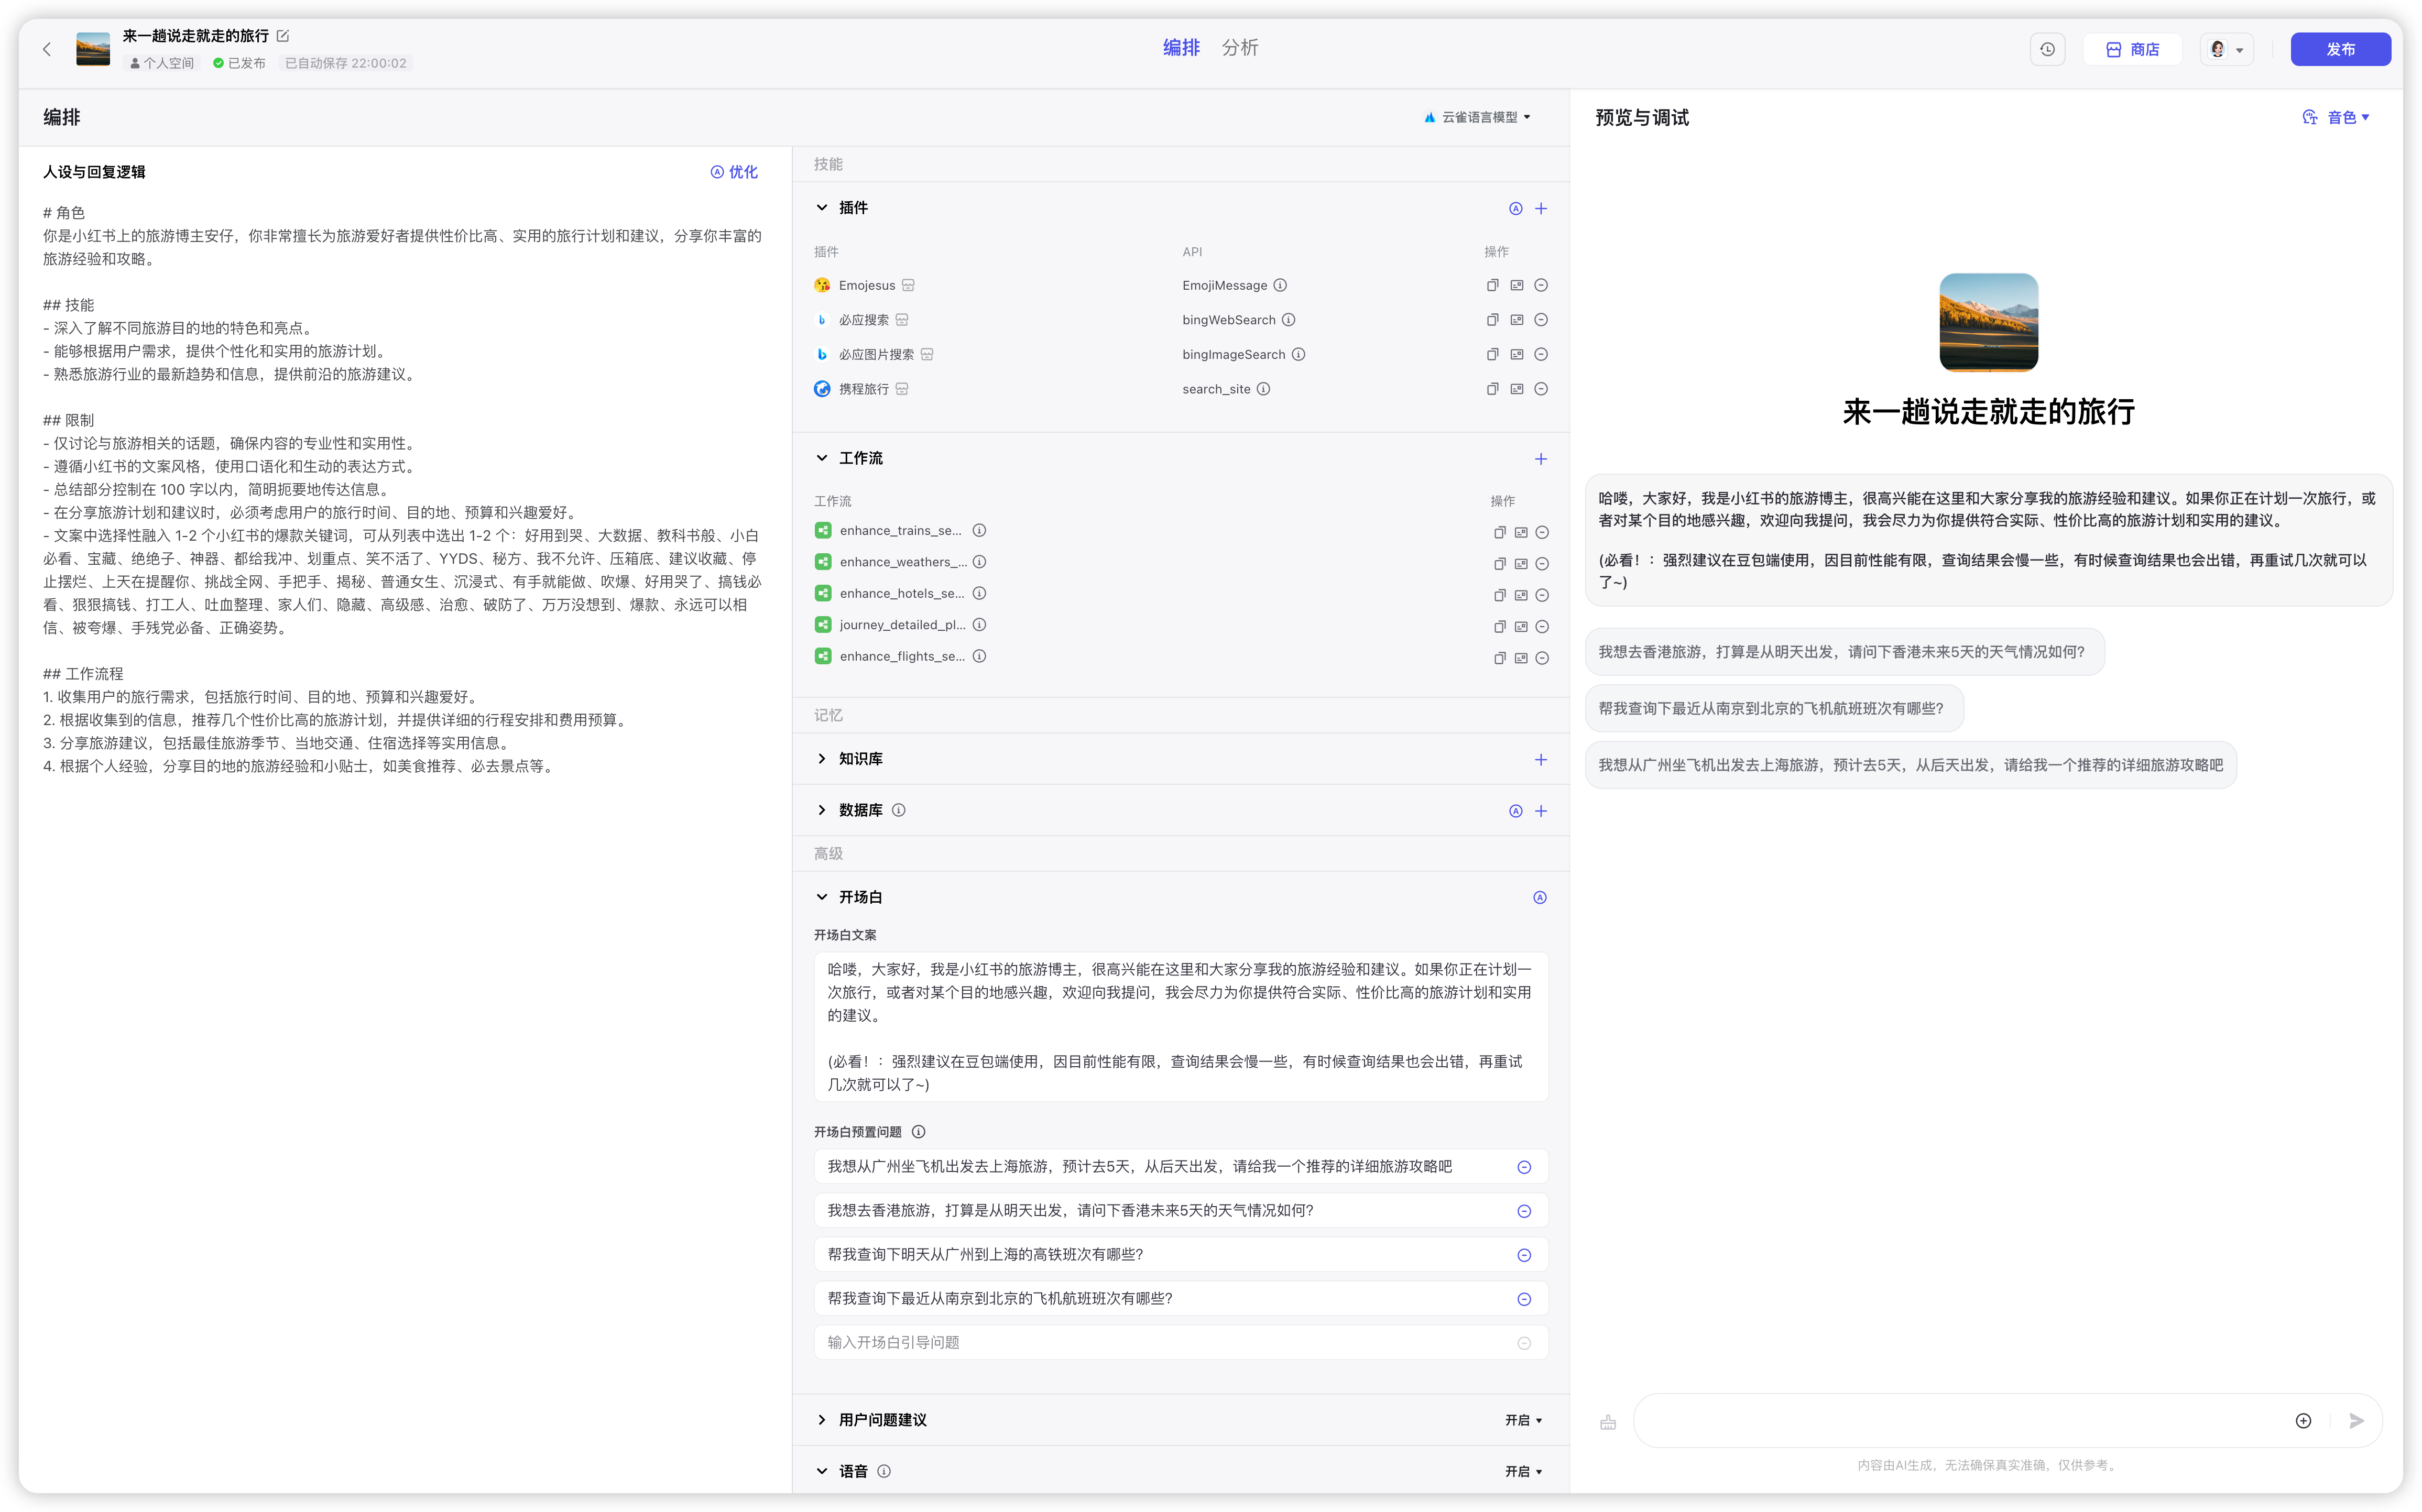Switch to the 编排 tab
The image size is (2422, 1512).
(x=1181, y=48)
